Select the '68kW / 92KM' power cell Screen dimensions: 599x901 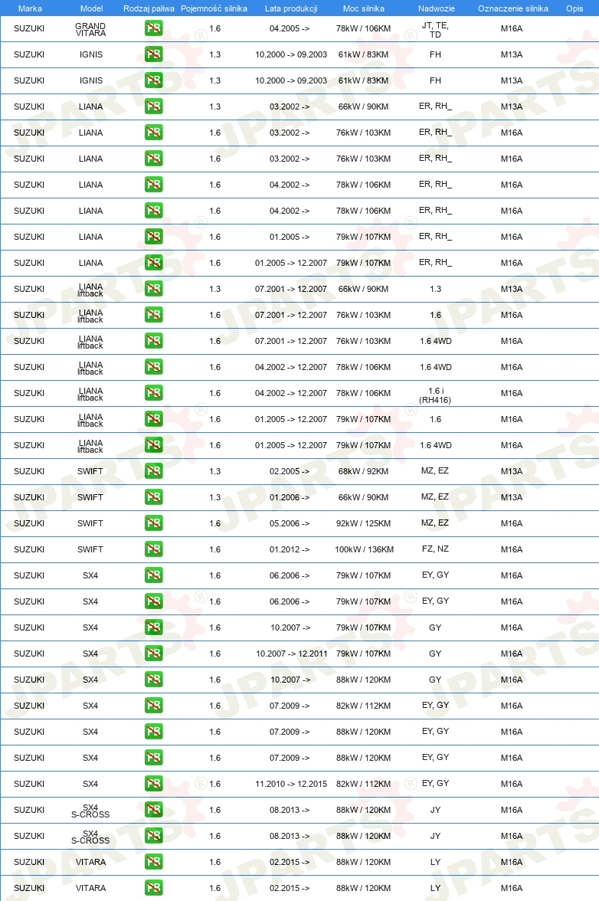click(364, 471)
